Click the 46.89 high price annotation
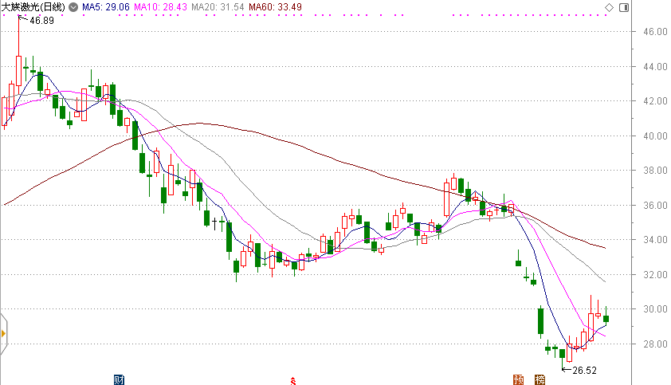The width and height of the screenshot is (671, 385). (x=42, y=21)
